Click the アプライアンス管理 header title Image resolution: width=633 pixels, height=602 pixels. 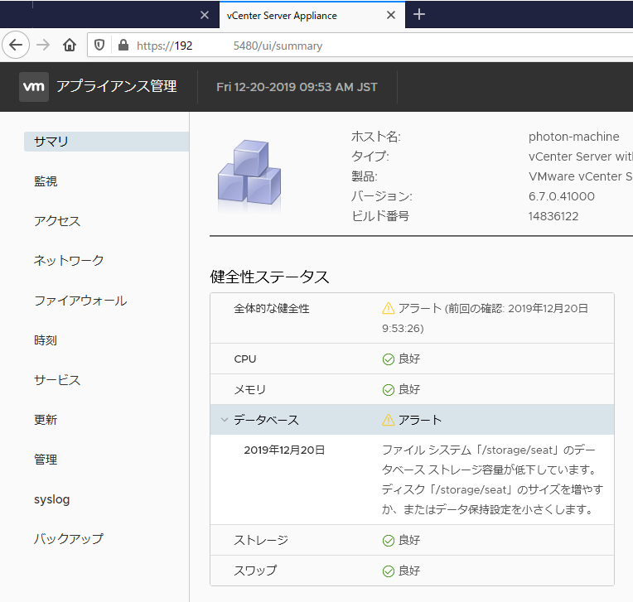click(117, 86)
